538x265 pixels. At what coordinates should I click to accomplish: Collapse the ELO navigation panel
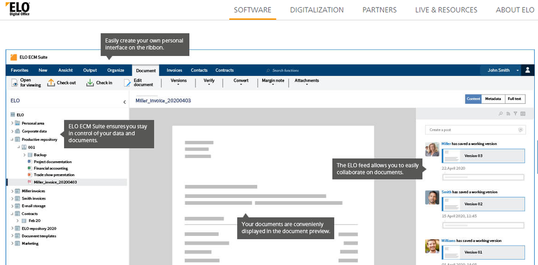tap(125, 102)
